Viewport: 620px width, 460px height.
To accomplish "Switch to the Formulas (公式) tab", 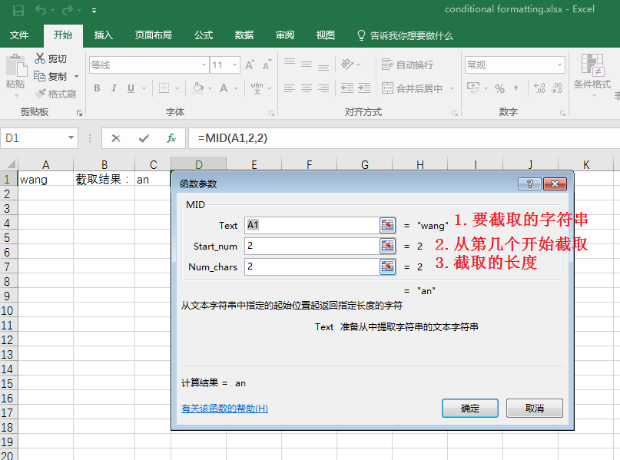I will click(x=204, y=35).
